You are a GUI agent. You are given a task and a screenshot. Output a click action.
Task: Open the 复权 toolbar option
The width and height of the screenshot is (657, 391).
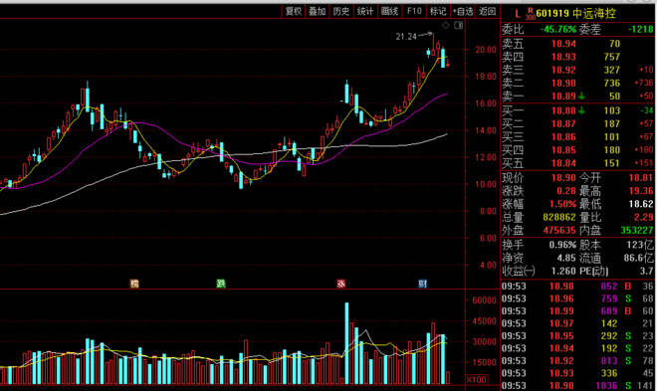[x=294, y=11]
